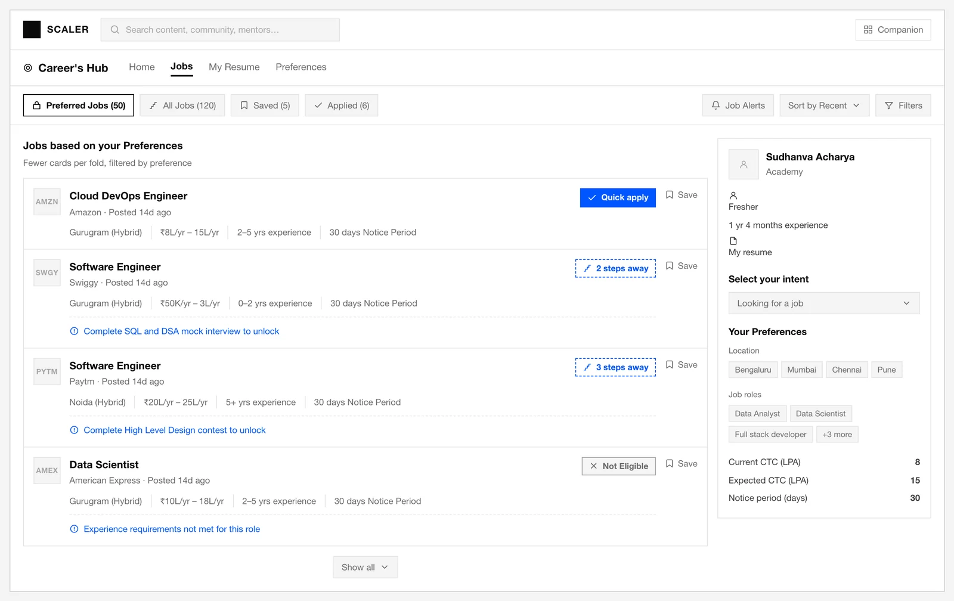Click the Bengaluru location chip
This screenshot has height=601, width=954.
(x=753, y=370)
